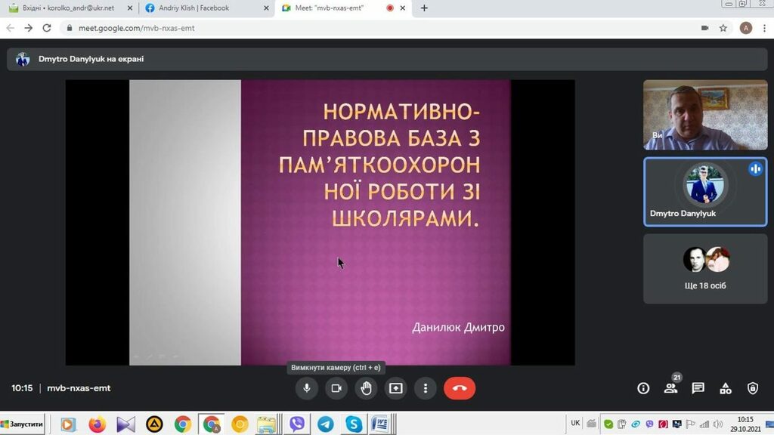774x435 pixels.
Task: Open the three-dot more options menu
Action: (426, 388)
